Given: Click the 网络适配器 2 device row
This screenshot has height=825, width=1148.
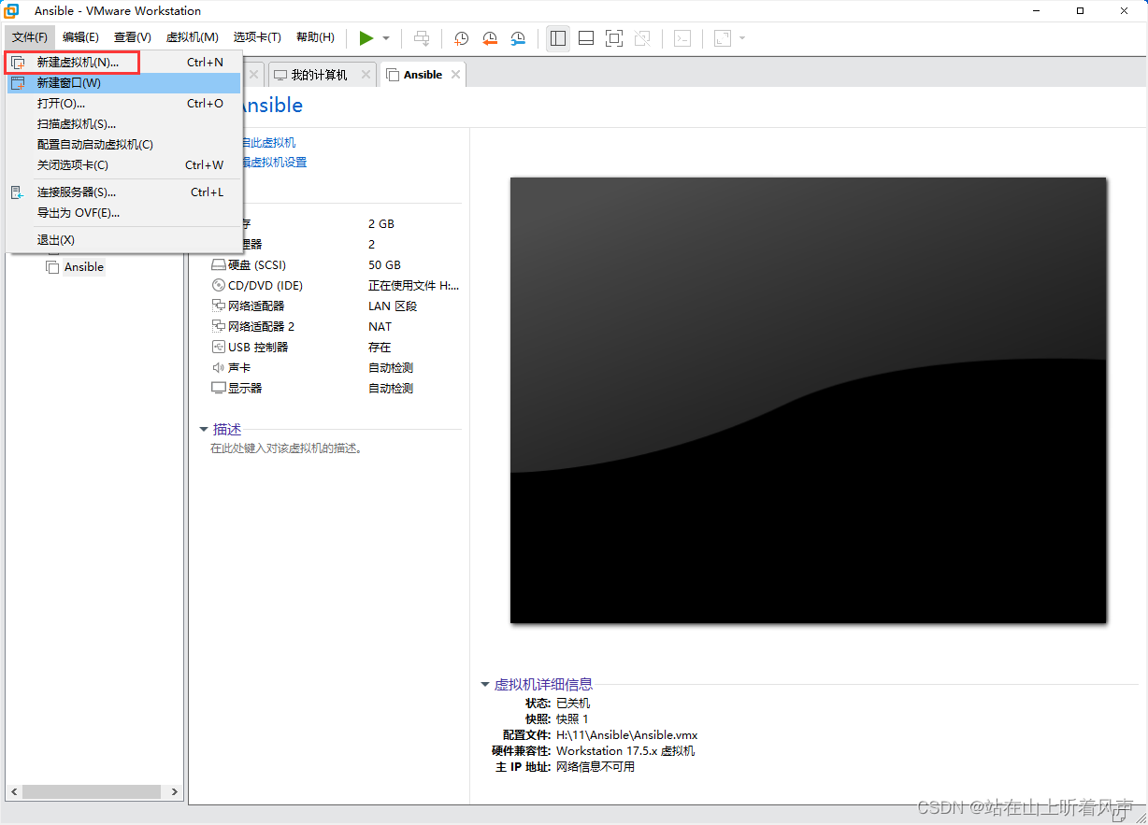Looking at the screenshot, I should [336, 327].
